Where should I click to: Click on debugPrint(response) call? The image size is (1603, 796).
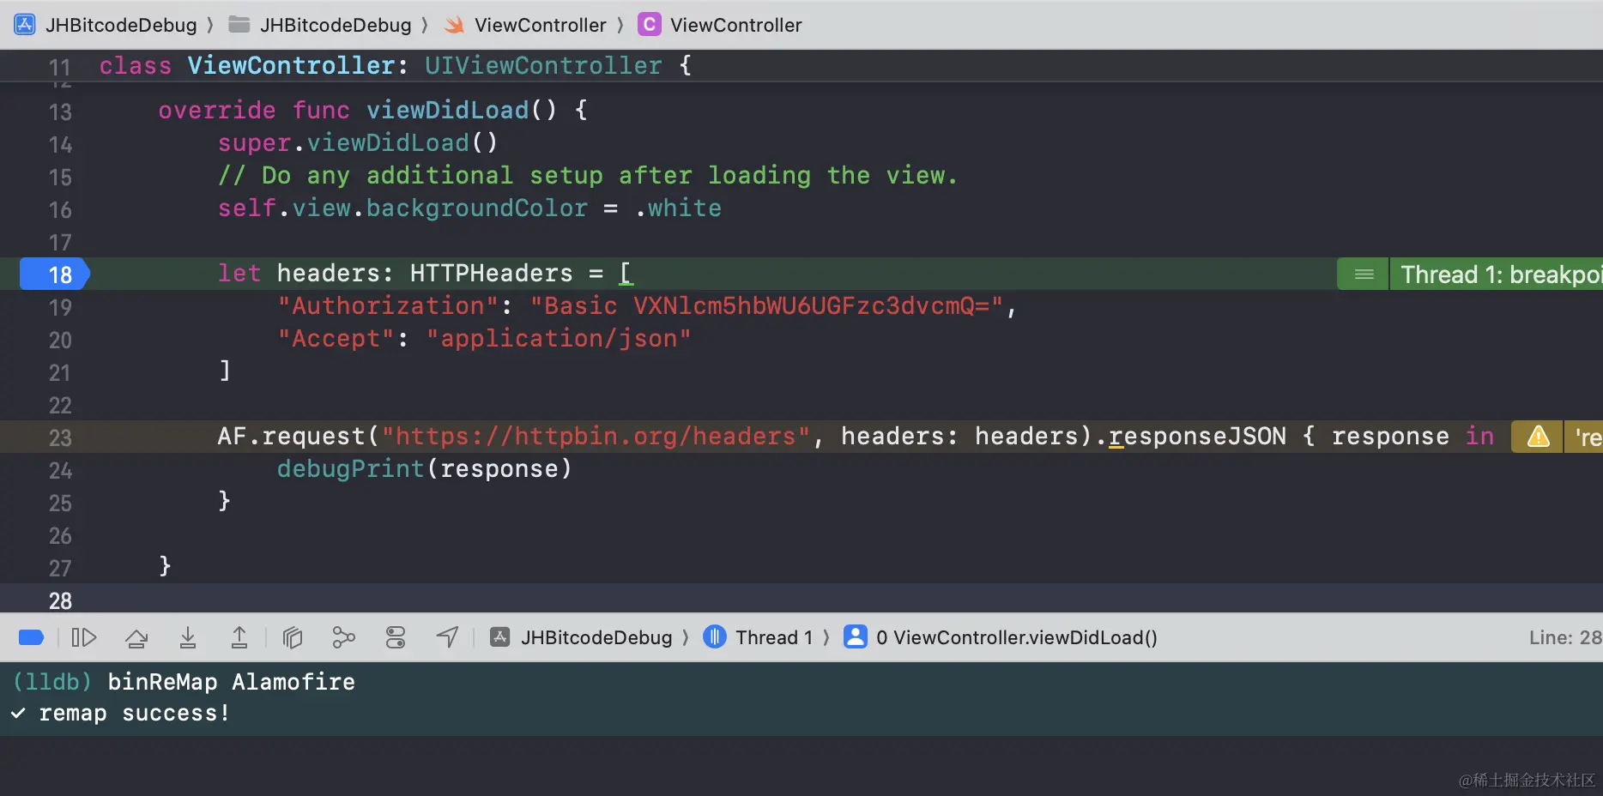425,468
